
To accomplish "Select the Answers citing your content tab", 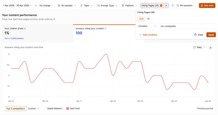I will [109, 33].
